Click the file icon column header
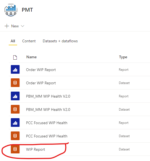The image size is (150, 161). tap(15, 57)
